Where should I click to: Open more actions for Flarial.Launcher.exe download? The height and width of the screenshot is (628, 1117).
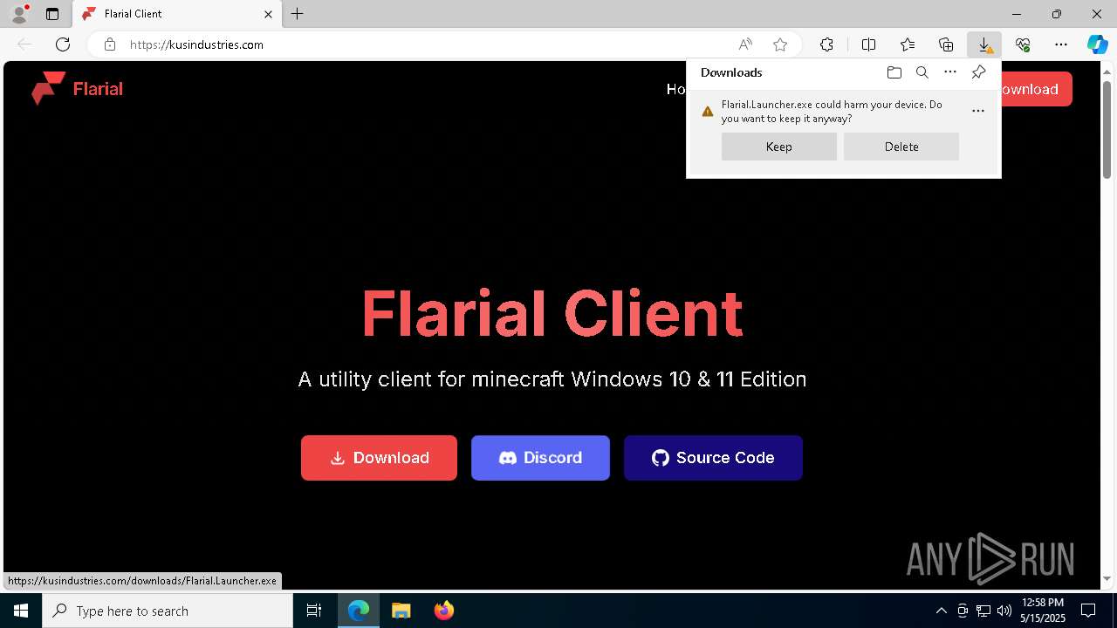point(978,111)
